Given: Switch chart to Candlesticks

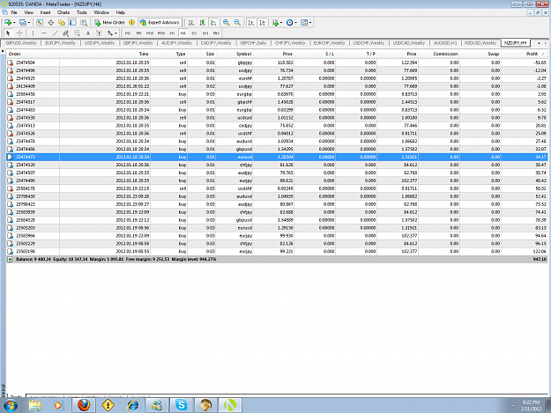Looking at the screenshot, I should click(203, 23).
